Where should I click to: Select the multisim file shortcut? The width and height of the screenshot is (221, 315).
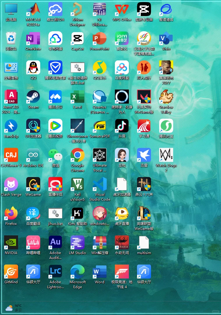[144, 242]
